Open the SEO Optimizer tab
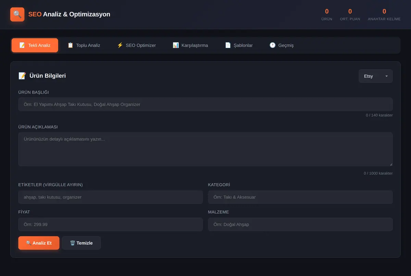This screenshot has height=276, width=411. (x=136, y=45)
